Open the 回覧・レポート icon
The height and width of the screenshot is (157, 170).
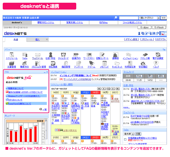click(x=102, y=55)
